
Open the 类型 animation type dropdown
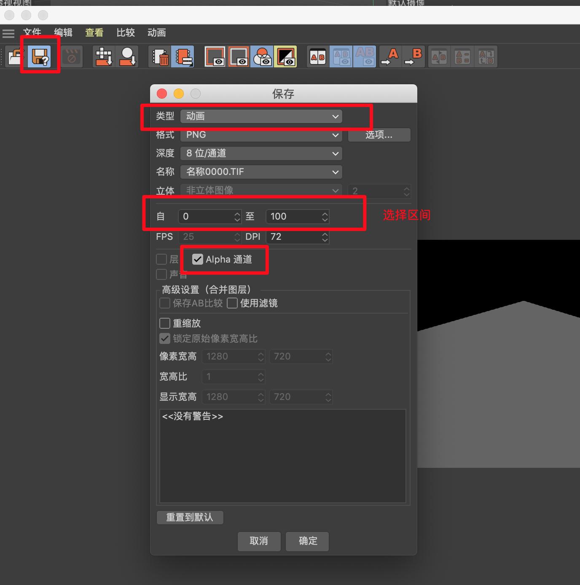point(261,116)
